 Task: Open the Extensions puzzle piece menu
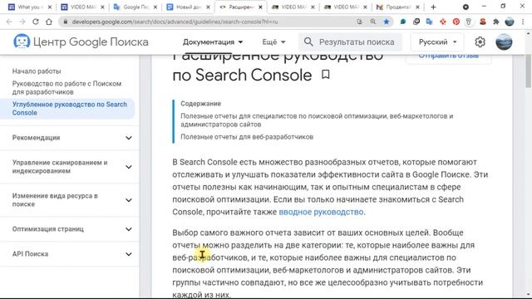tap(496, 22)
